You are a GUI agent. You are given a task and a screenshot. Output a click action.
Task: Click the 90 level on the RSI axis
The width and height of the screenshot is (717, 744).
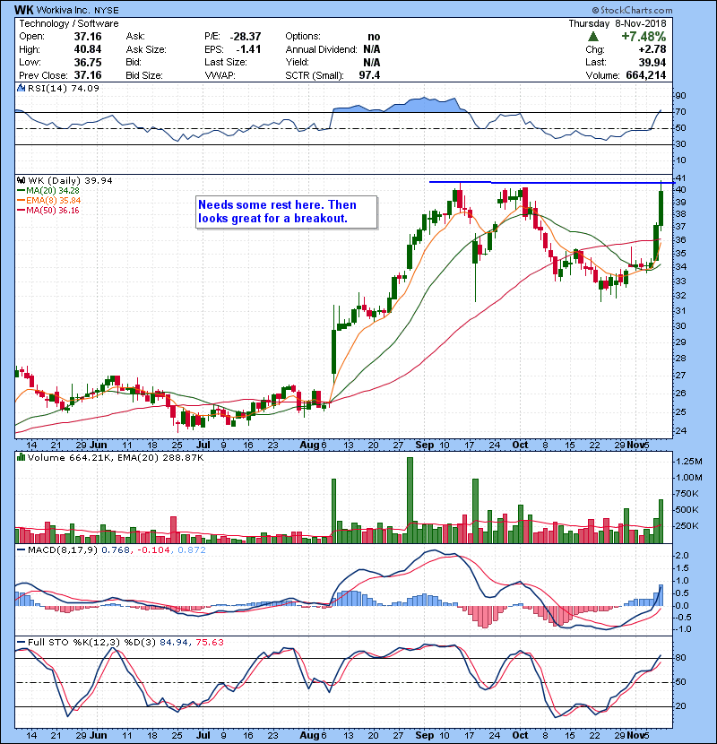680,95
